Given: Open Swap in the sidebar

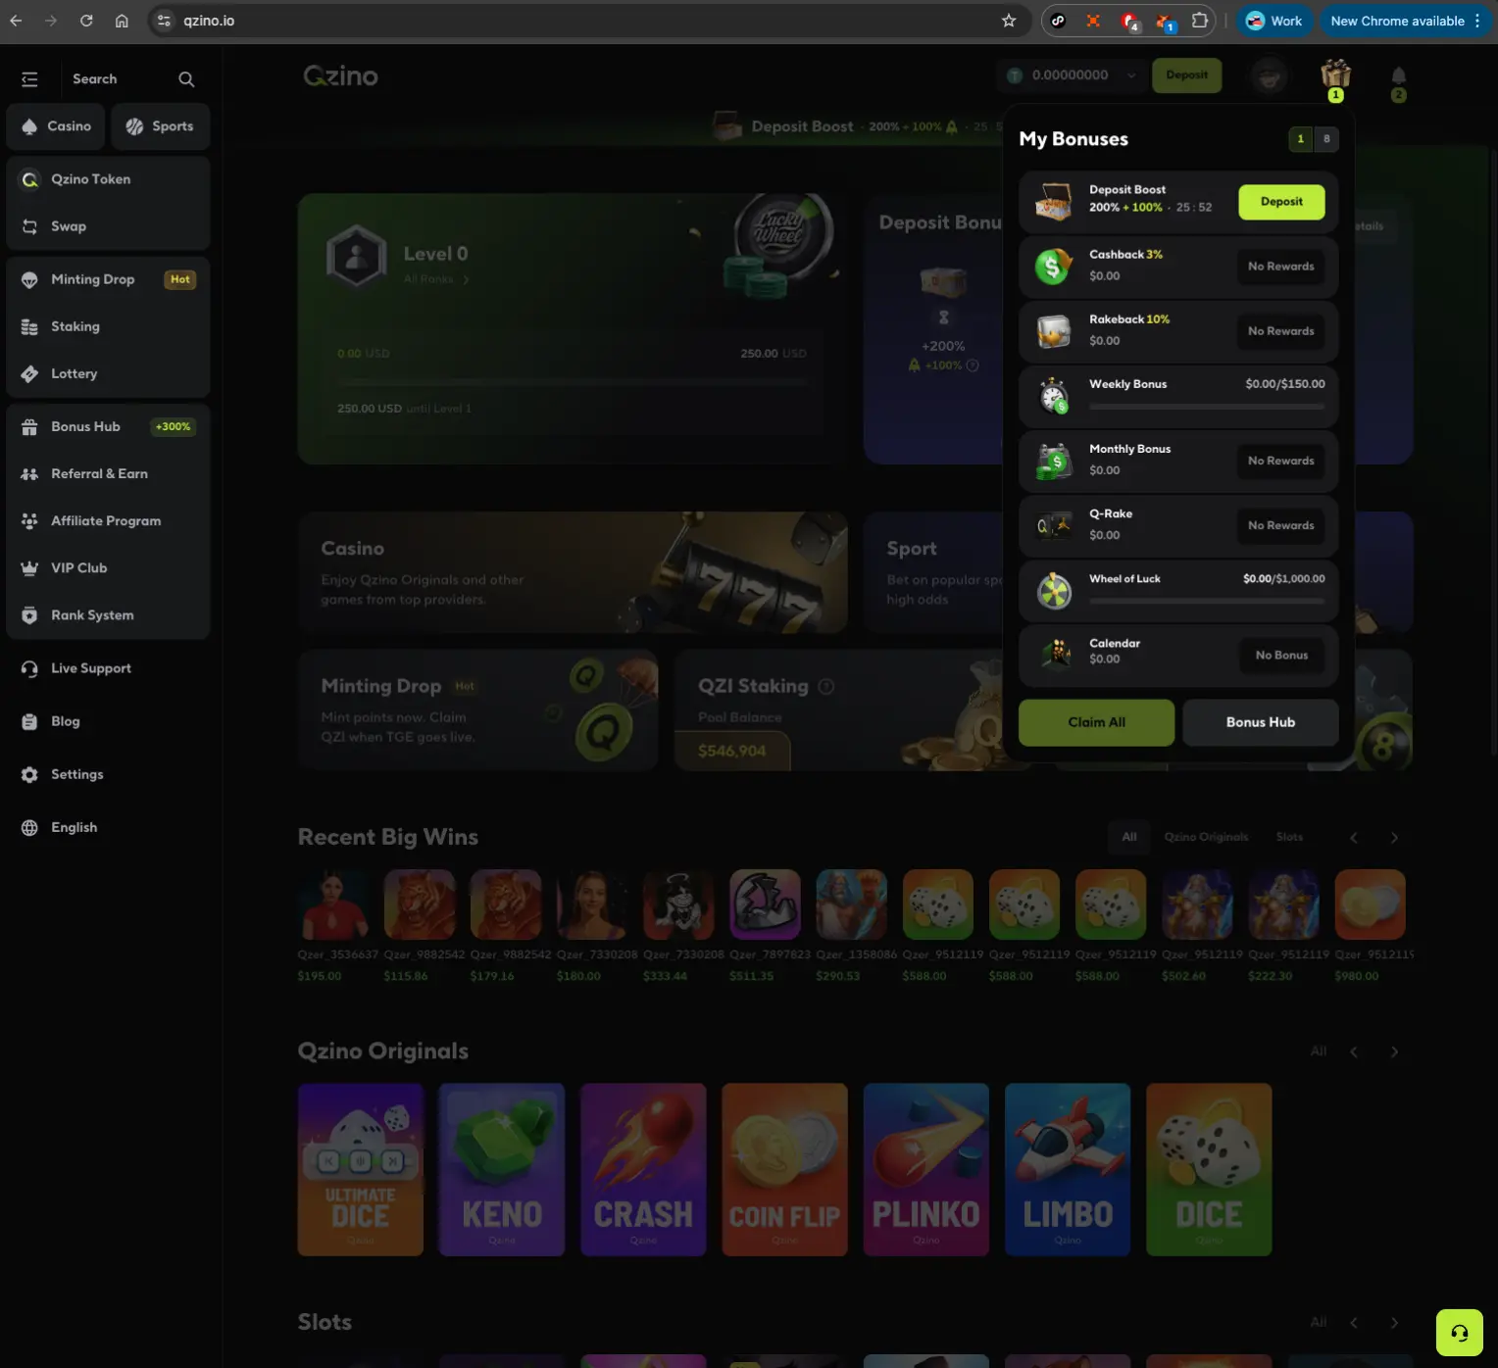Looking at the screenshot, I should click(108, 226).
